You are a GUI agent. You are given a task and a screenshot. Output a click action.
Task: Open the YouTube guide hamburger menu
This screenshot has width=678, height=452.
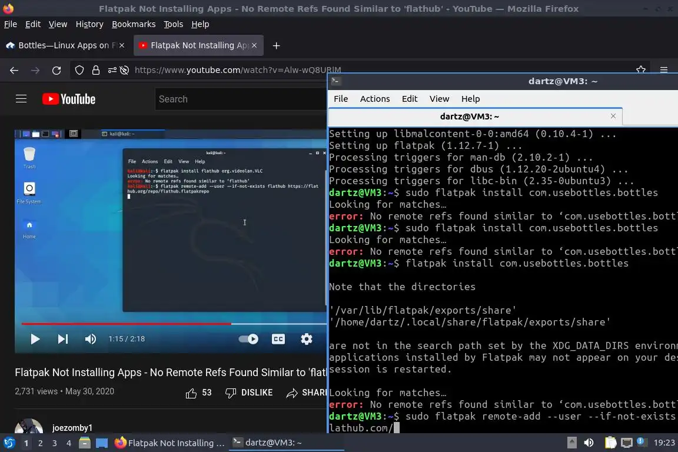(21, 99)
